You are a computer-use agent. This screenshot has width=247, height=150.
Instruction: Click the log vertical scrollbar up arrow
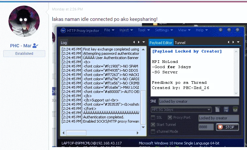pyautogui.click(x=143, y=49)
